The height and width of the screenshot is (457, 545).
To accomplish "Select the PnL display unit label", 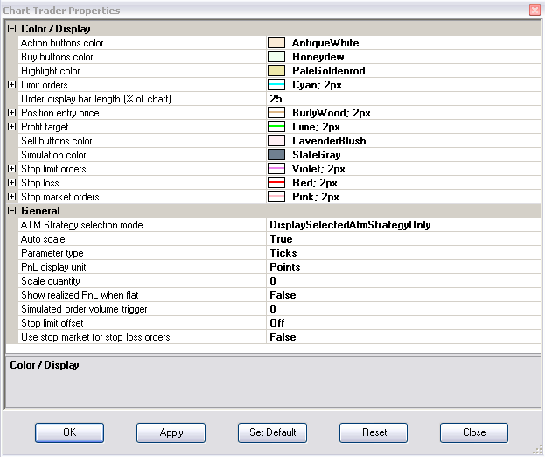I will coord(53,267).
